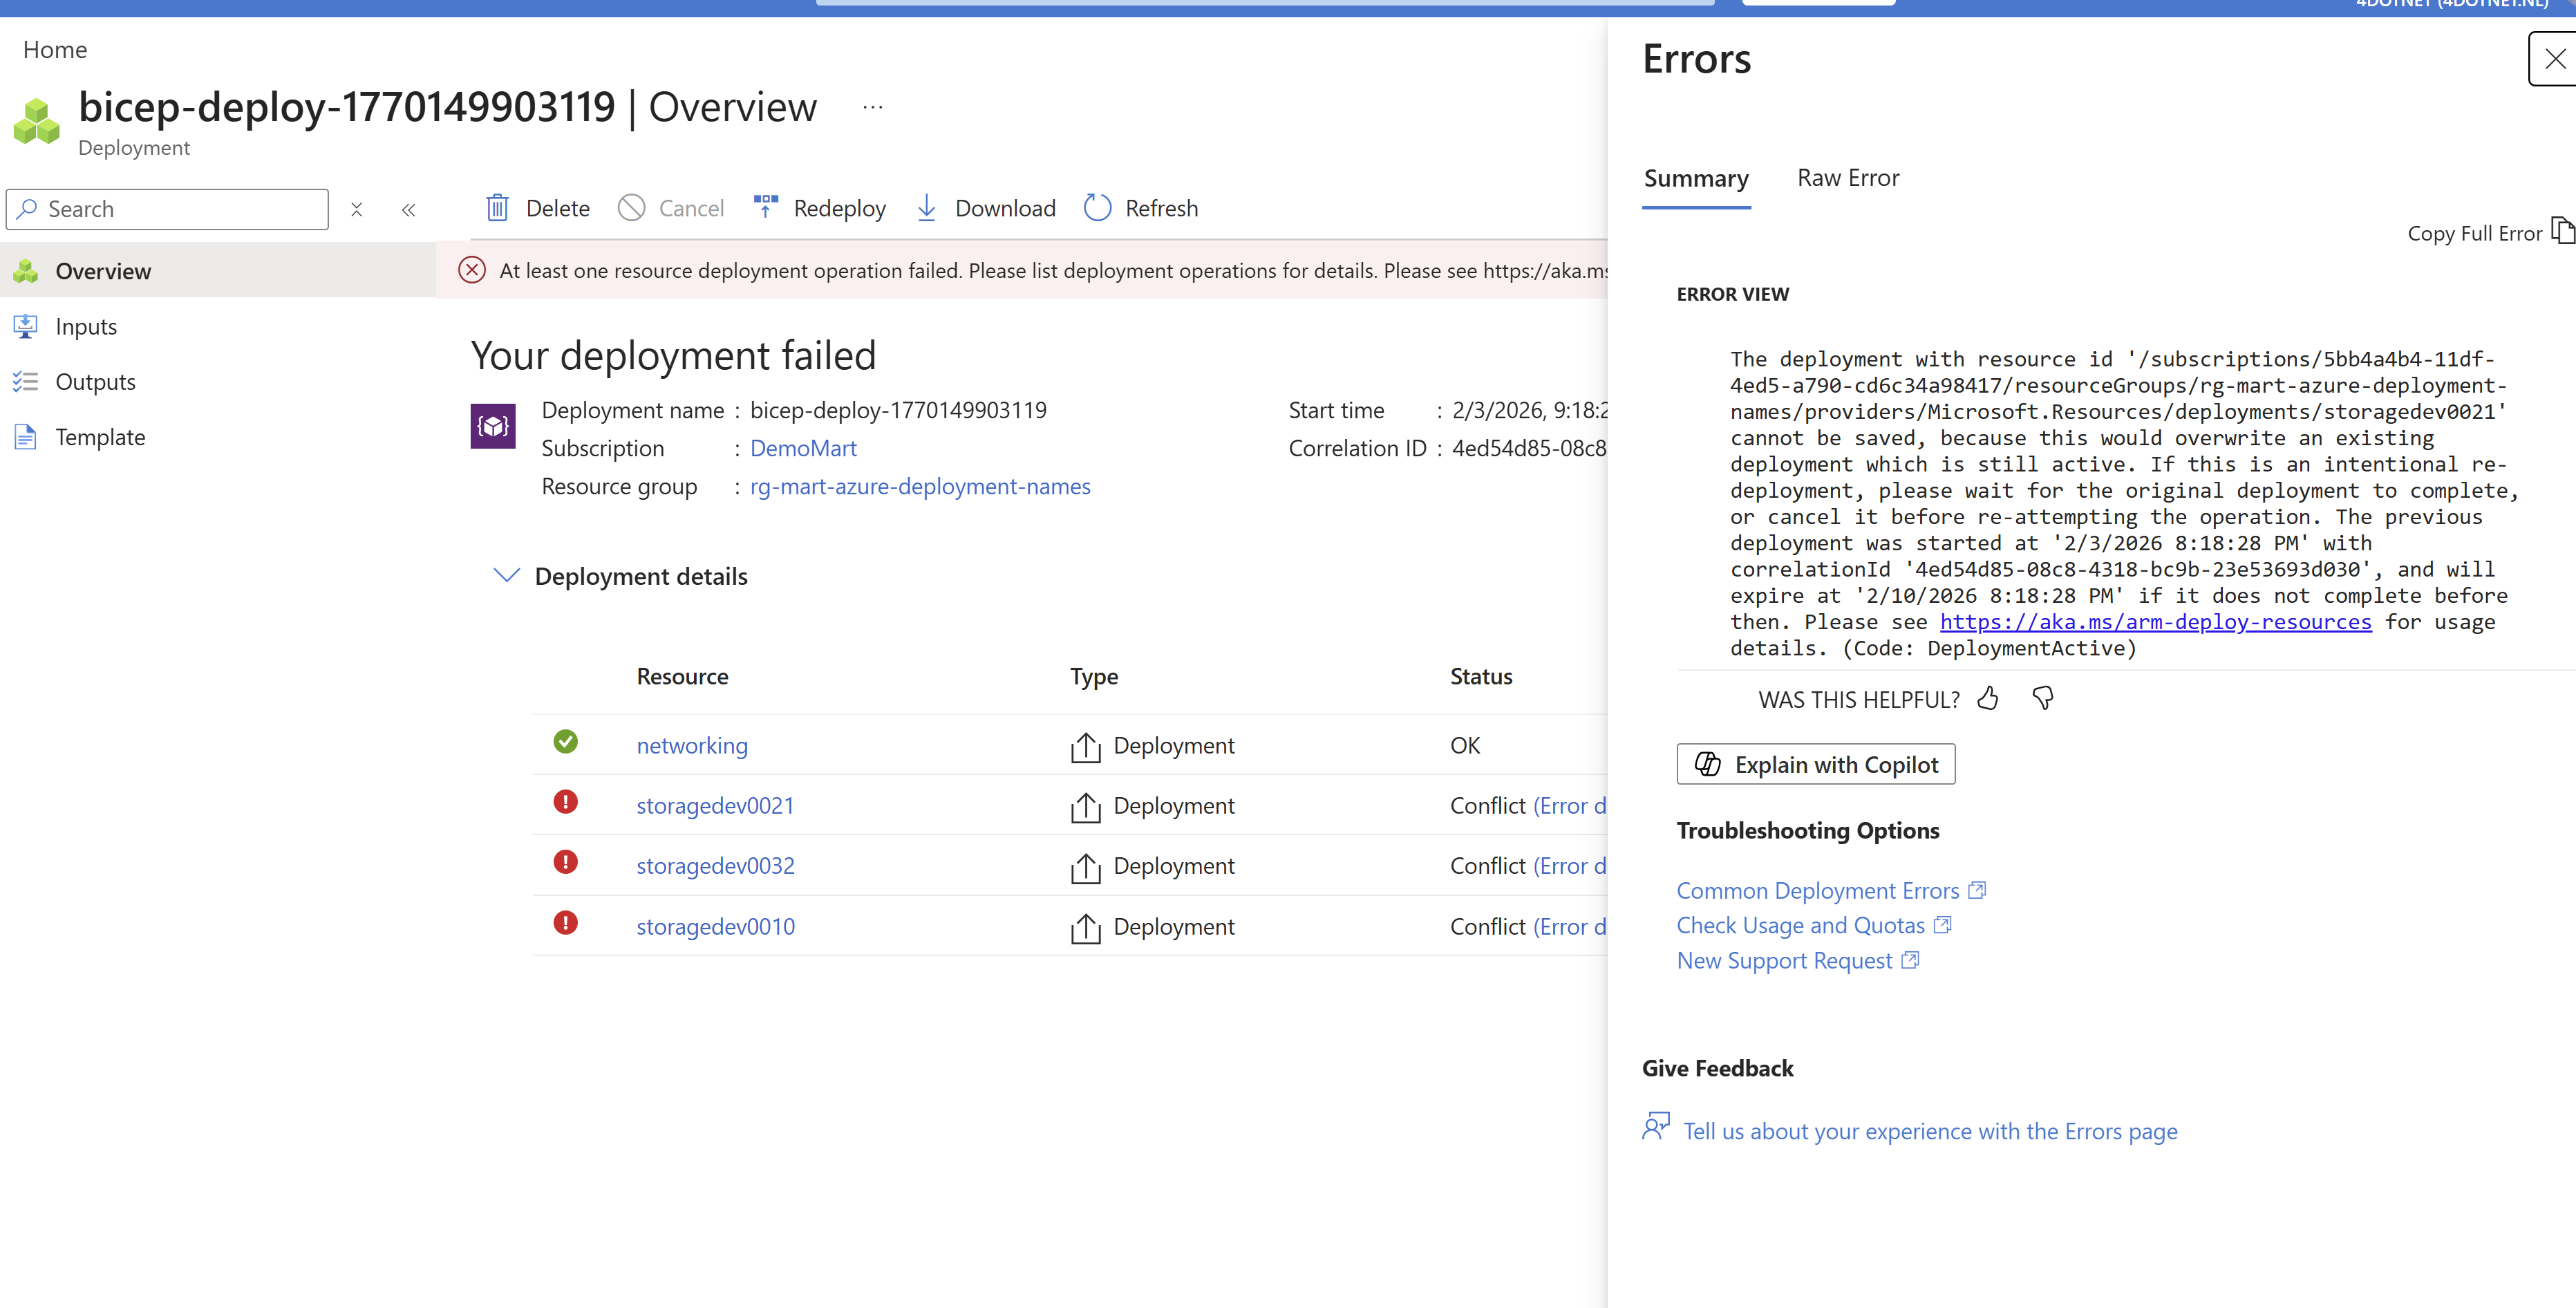This screenshot has width=2576, height=1308.
Task: Click Explain with Copilot button
Action: pos(1815,764)
